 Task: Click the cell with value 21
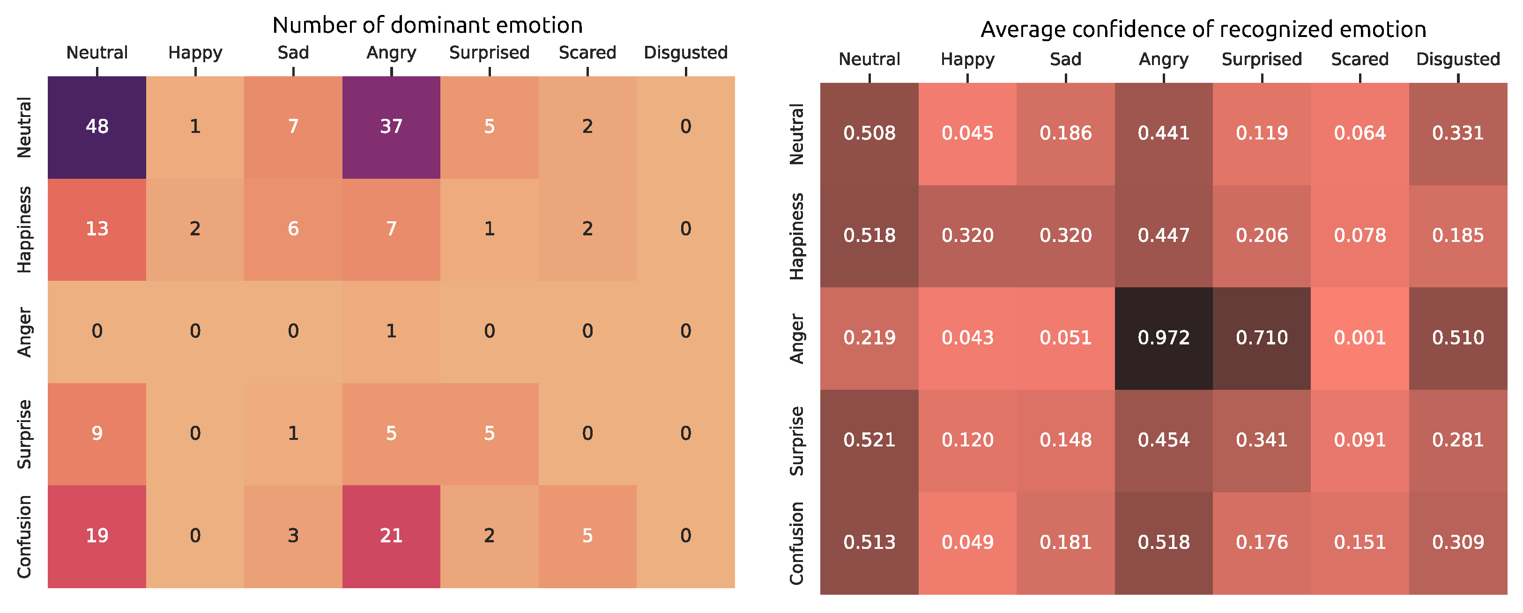[391, 536]
